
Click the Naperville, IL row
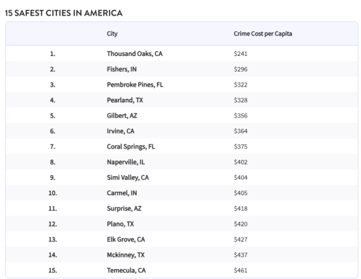click(182, 162)
